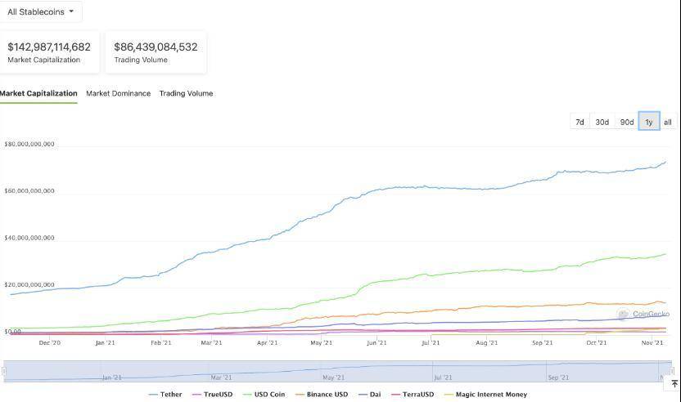Toggle Dai series in legend
The height and width of the screenshot is (402, 681).
click(x=370, y=395)
